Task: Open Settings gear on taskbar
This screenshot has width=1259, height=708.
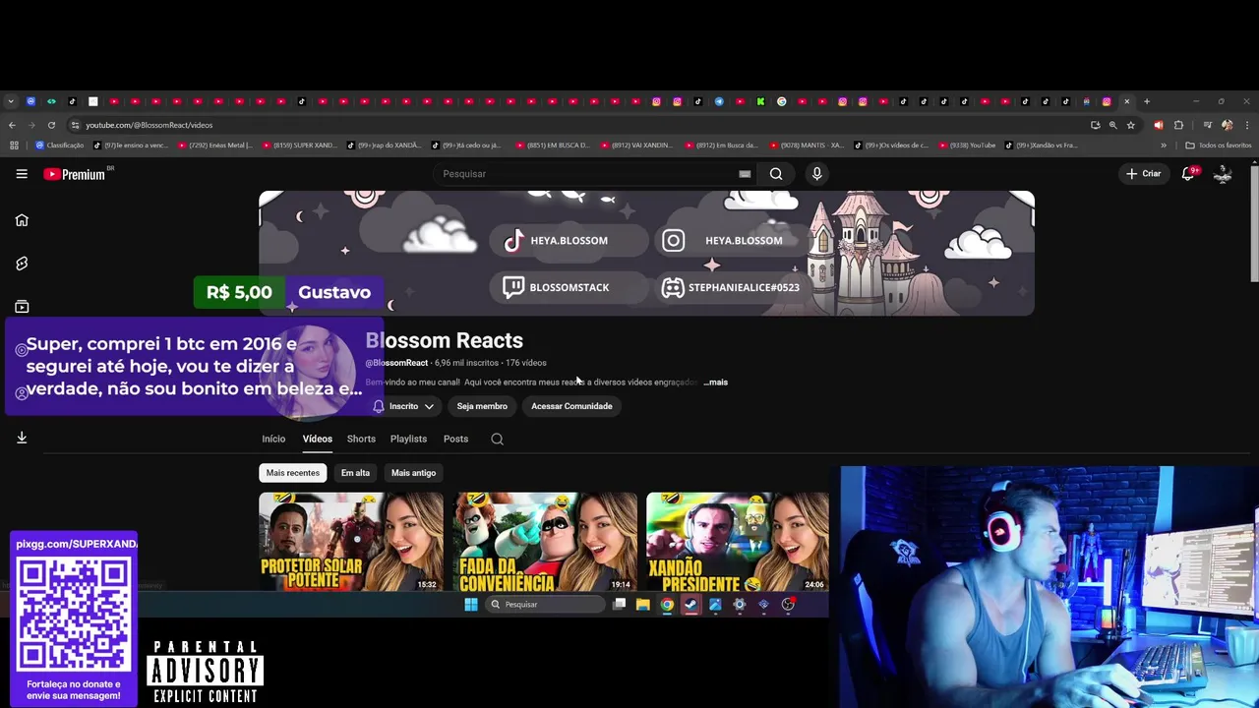Action: 740,604
